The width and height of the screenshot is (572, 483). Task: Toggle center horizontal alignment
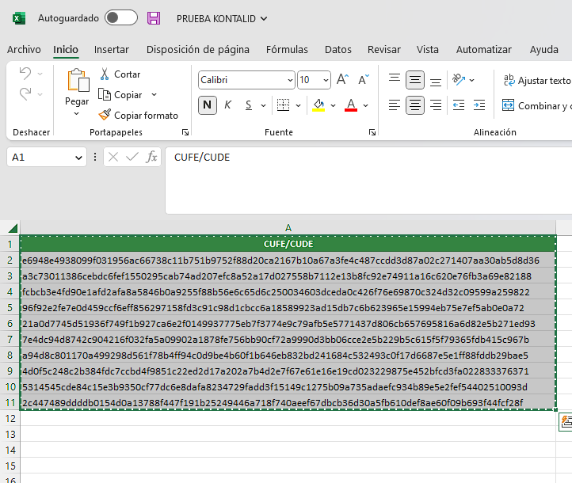[x=415, y=105]
